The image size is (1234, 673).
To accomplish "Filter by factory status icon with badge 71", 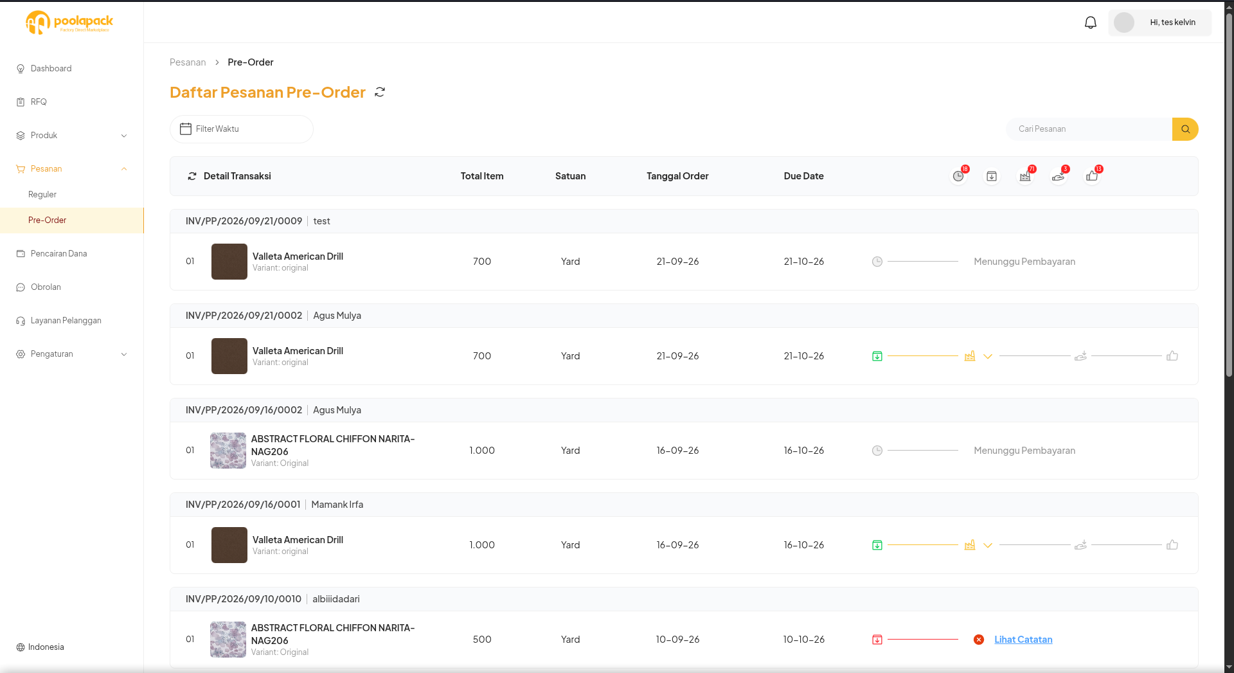I will point(1025,176).
